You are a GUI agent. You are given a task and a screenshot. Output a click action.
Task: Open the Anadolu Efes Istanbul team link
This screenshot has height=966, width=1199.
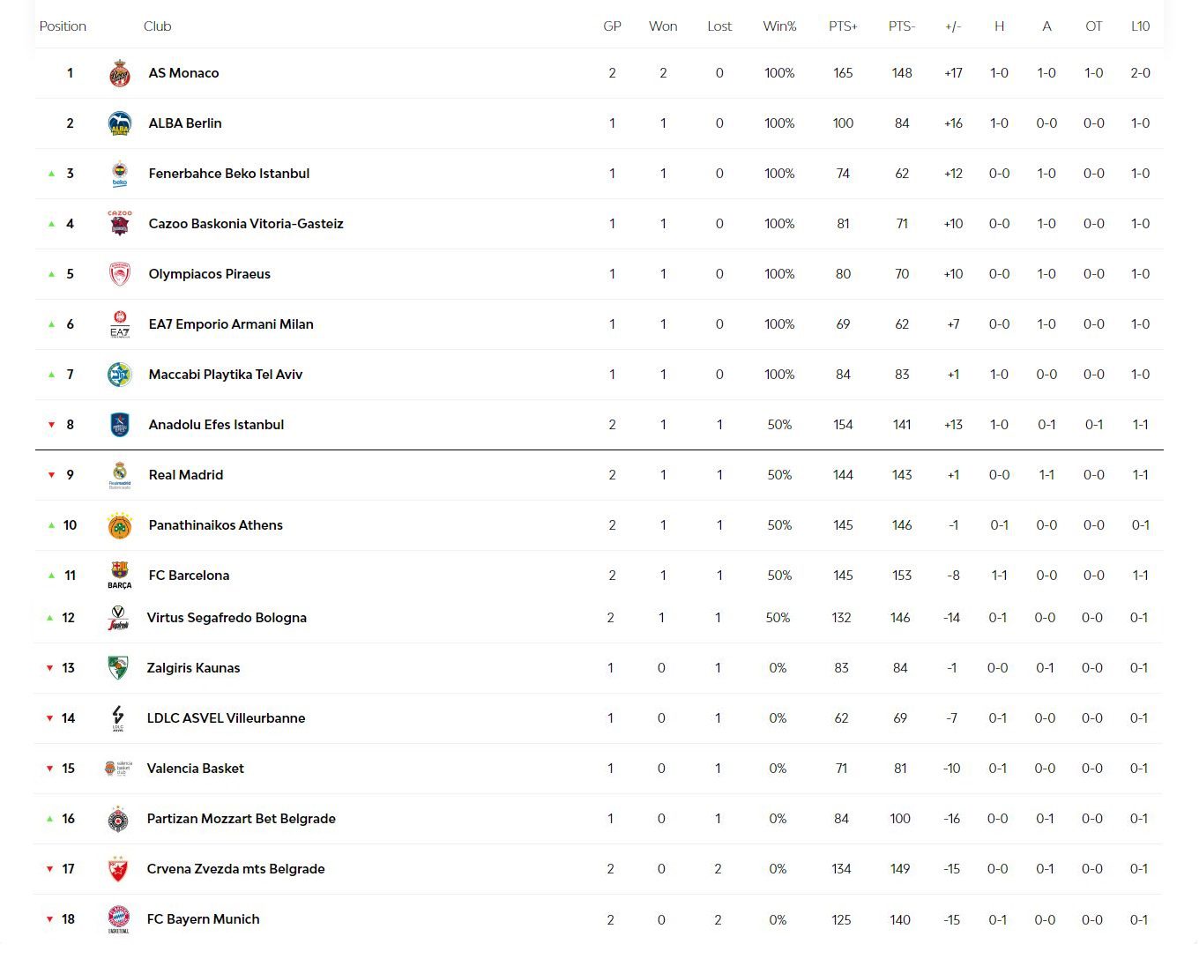[216, 425]
